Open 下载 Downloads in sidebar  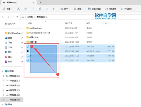tap(8, 43)
